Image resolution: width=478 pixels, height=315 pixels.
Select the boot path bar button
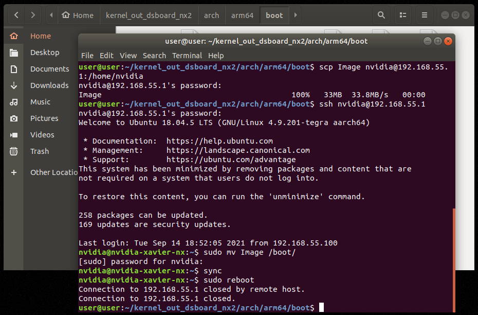pyautogui.click(x=274, y=15)
